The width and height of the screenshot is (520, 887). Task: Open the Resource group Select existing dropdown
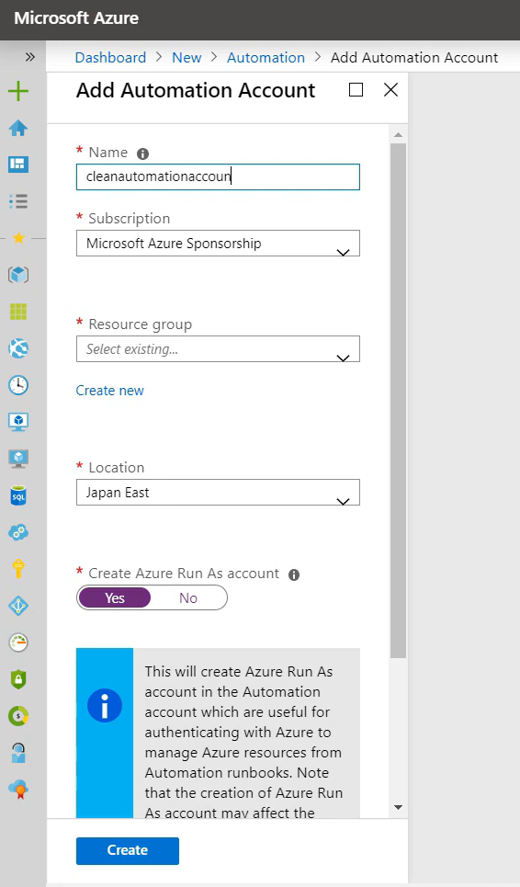[218, 349]
